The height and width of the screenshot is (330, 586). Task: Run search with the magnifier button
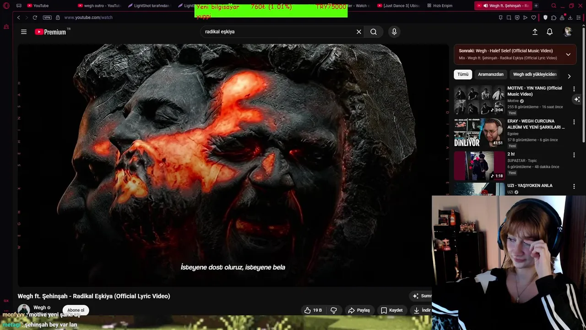374,32
